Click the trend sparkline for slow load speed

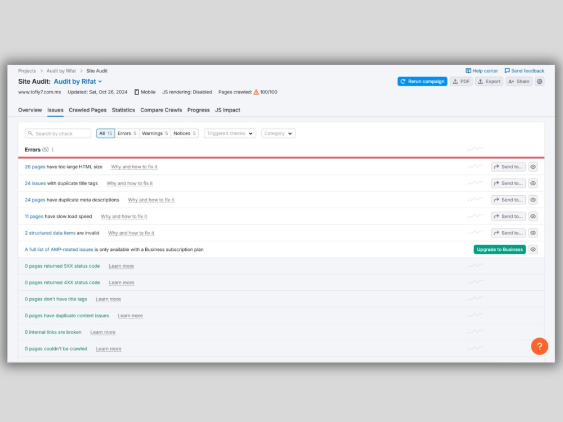tap(475, 216)
